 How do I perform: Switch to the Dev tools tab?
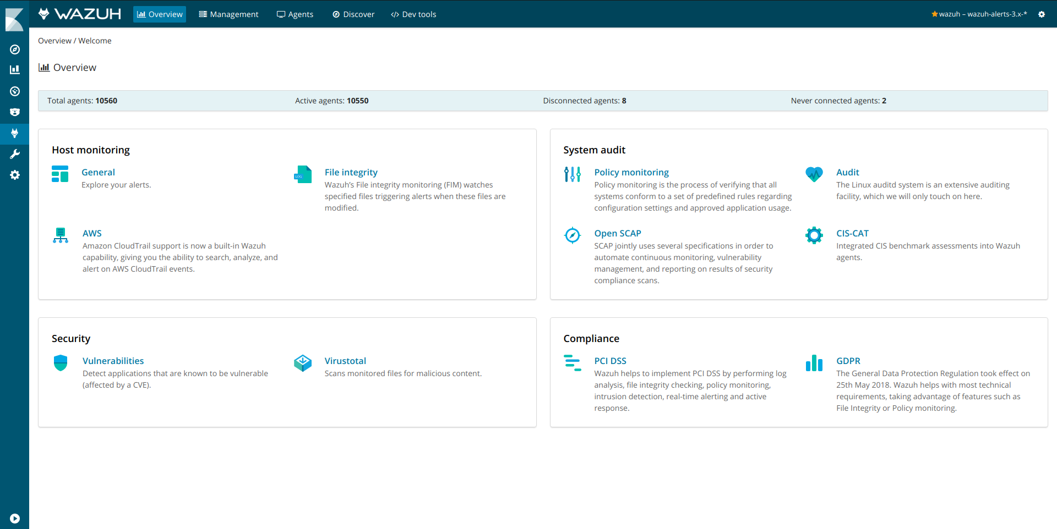click(413, 14)
